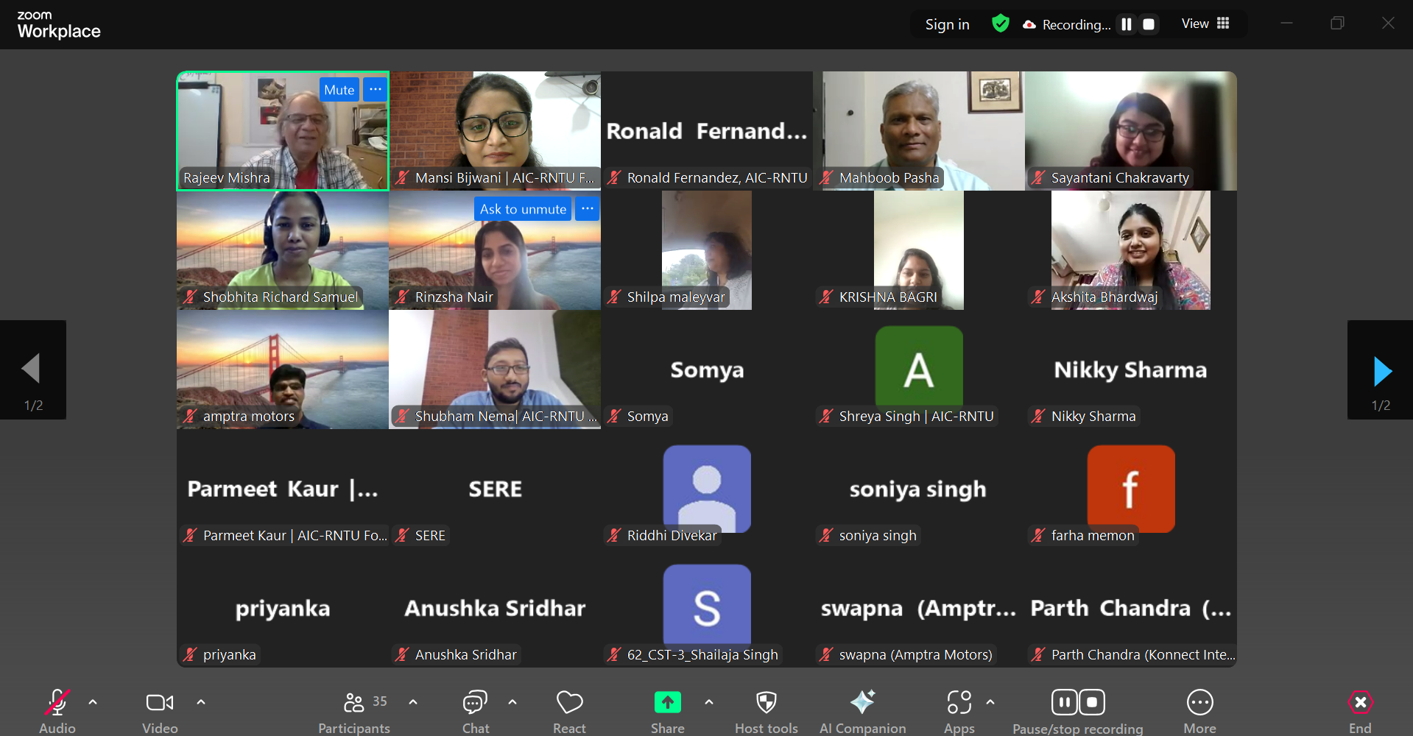Expand audio settings arrow next to Audio
The height and width of the screenshot is (736, 1413).
tap(93, 702)
